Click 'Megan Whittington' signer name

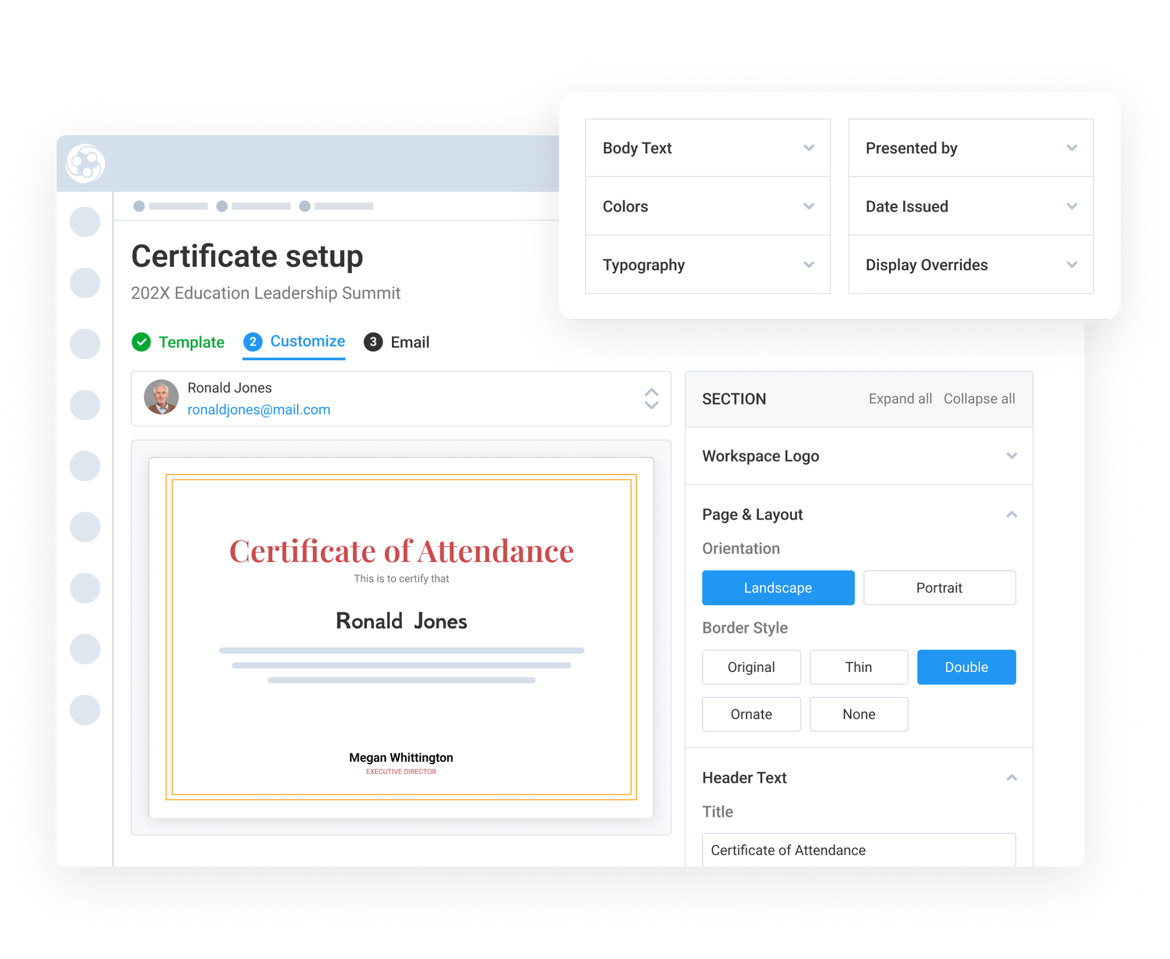point(401,758)
